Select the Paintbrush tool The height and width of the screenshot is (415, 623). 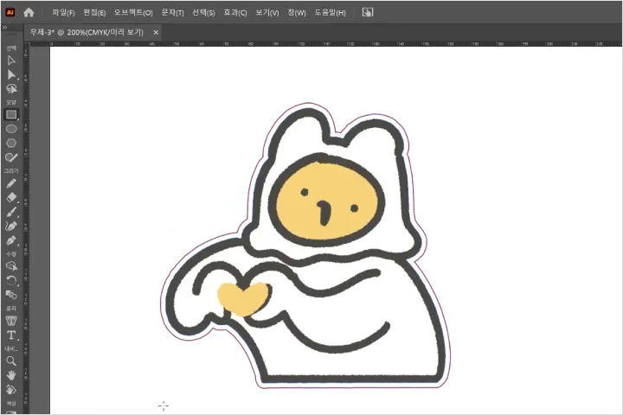click(x=11, y=212)
